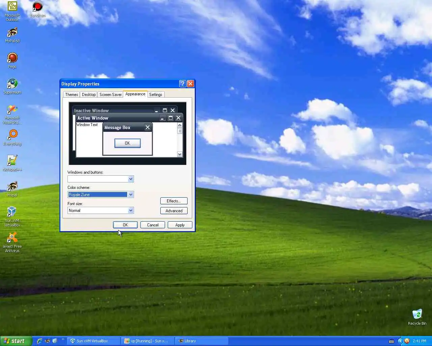The height and width of the screenshot is (346, 432).
Task: Select the Mypal desktop shortcut
Action: [x=12, y=189]
